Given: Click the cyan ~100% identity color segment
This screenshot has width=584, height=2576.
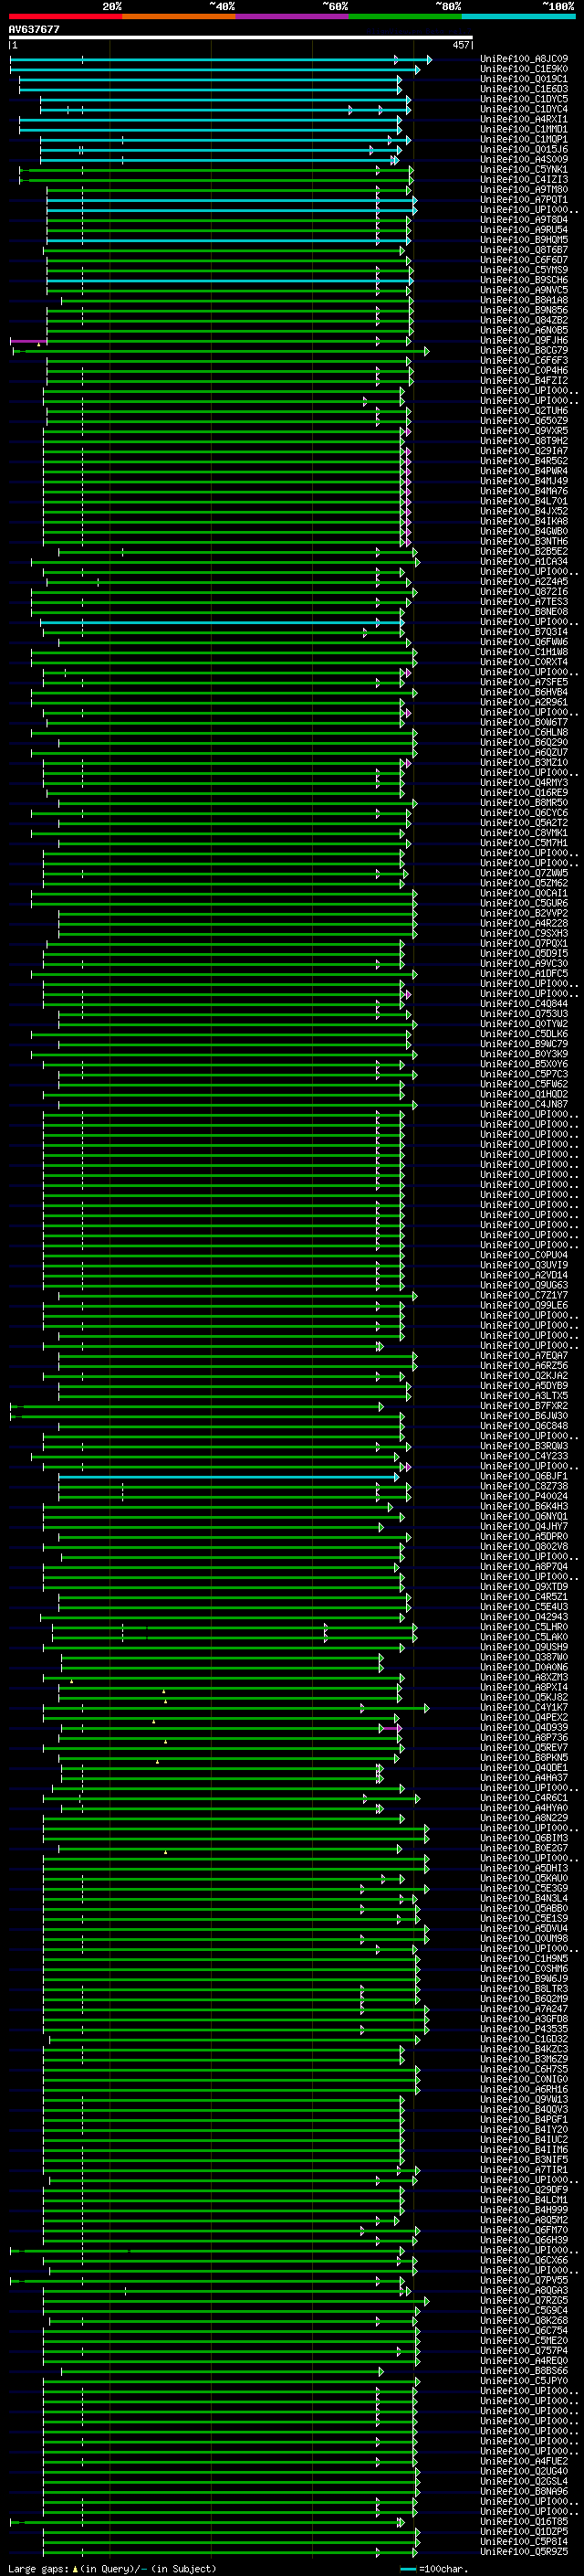Looking at the screenshot, I should point(518,16).
